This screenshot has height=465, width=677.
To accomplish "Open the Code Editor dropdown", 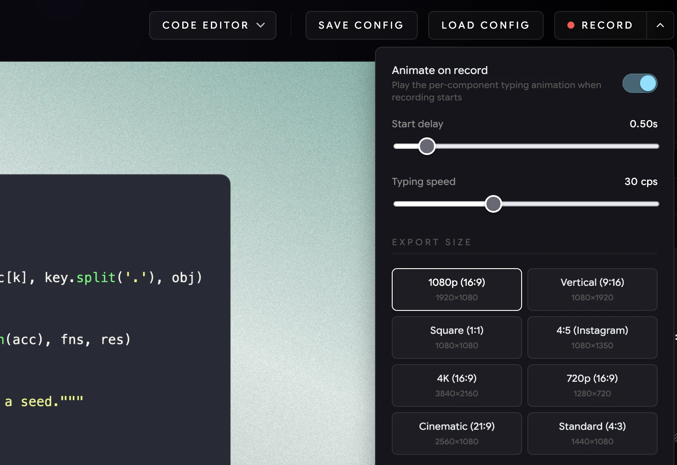I will coord(213,26).
